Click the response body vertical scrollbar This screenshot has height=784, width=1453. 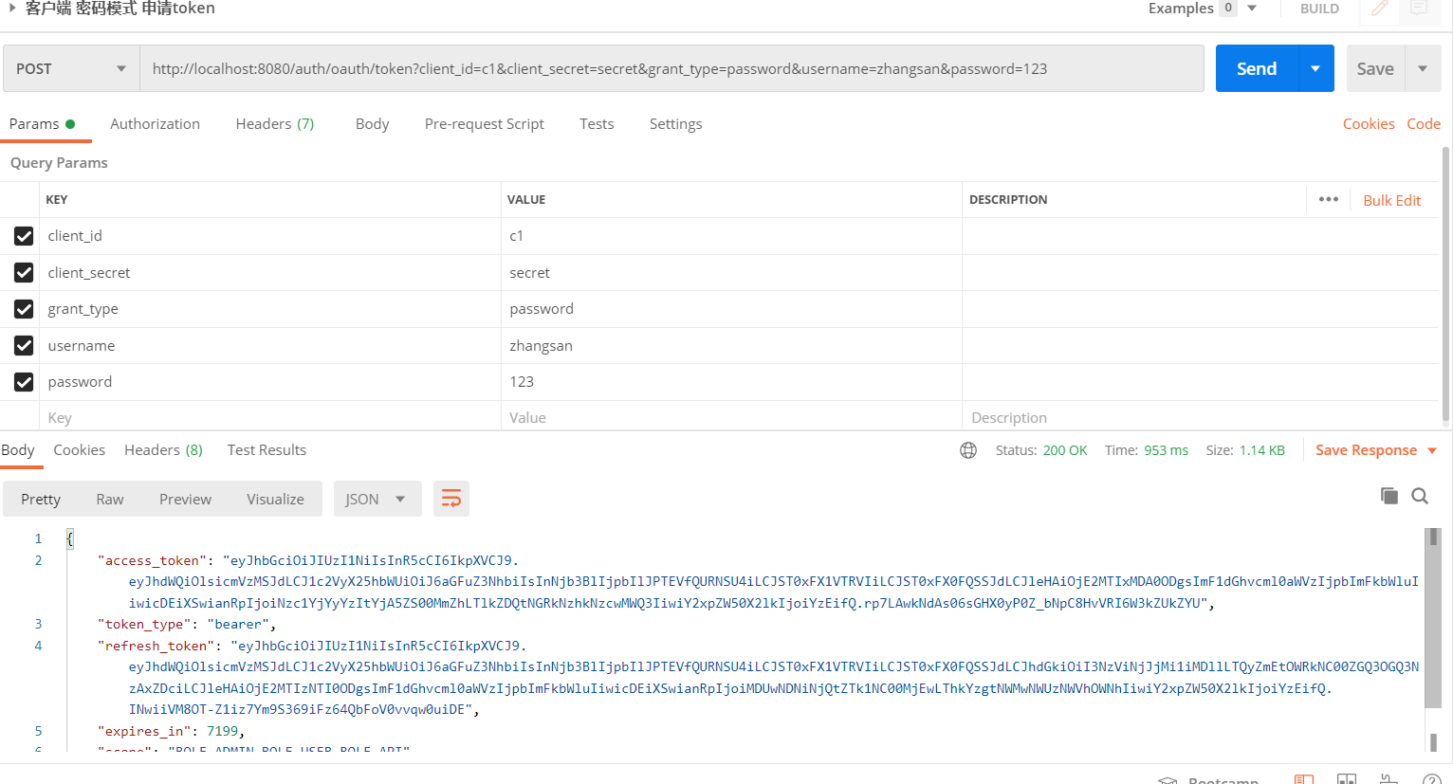pyautogui.click(x=1433, y=618)
